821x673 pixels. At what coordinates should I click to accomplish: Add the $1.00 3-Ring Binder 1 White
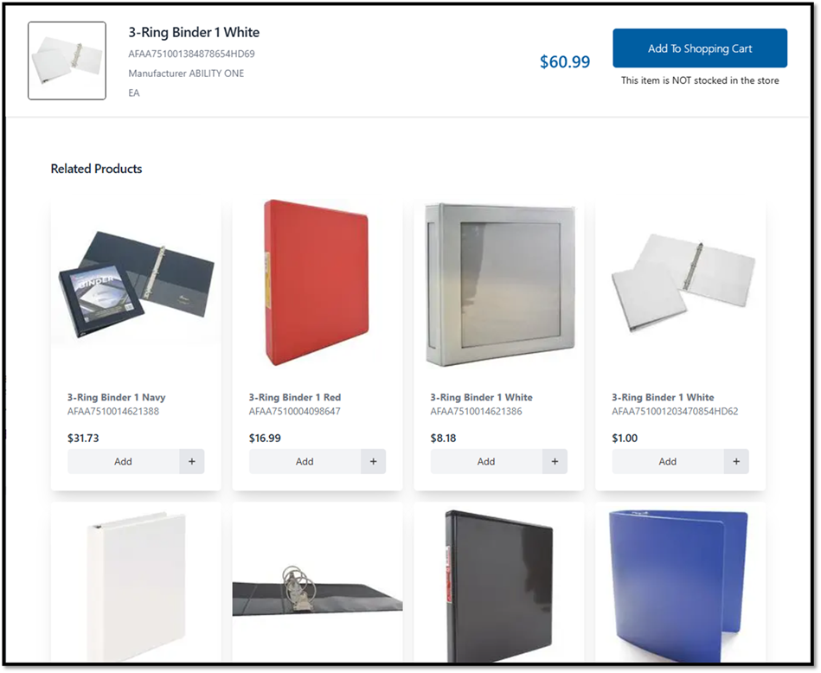click(668, 461)
